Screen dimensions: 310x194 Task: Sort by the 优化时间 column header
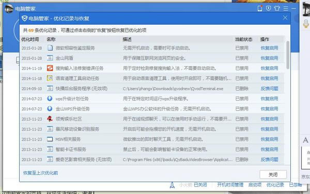30,39
